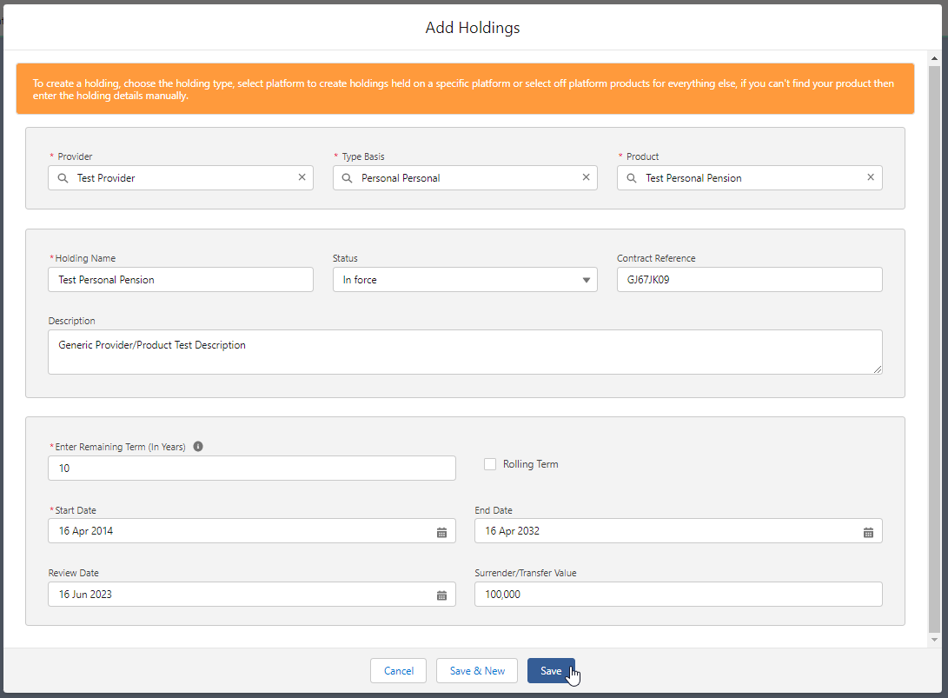
Task: Open the End Date calendar picker
Action: pos(868,532)
